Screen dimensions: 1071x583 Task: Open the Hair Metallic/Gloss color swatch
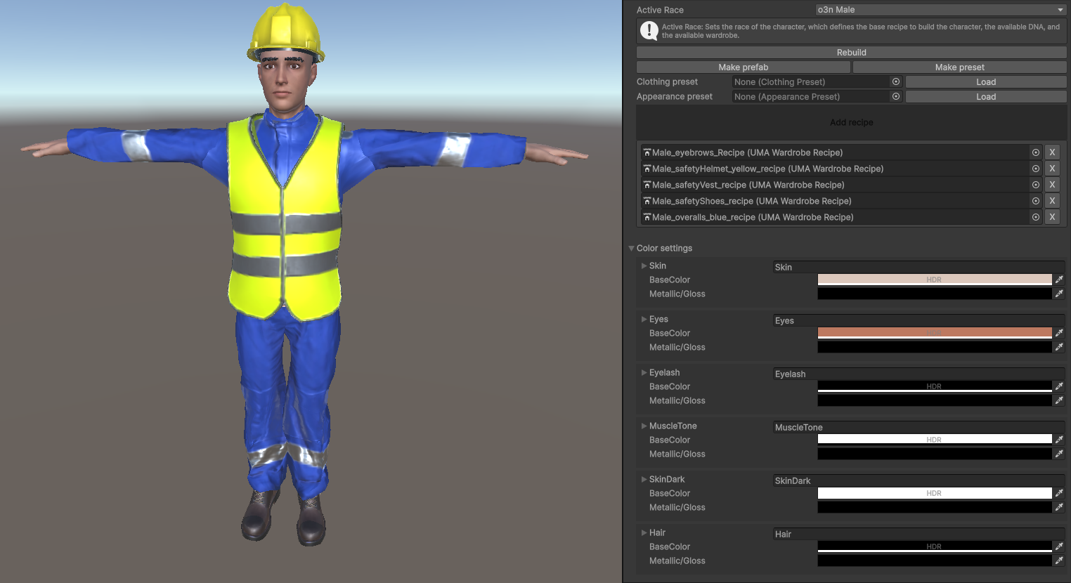(x=935, y=561)
